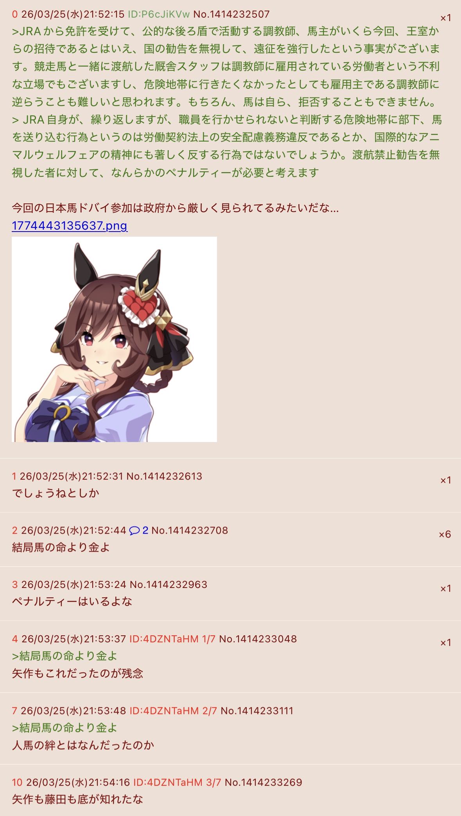
Task: Click the reply bubble icon on post 2
Action: pos(134,530)
